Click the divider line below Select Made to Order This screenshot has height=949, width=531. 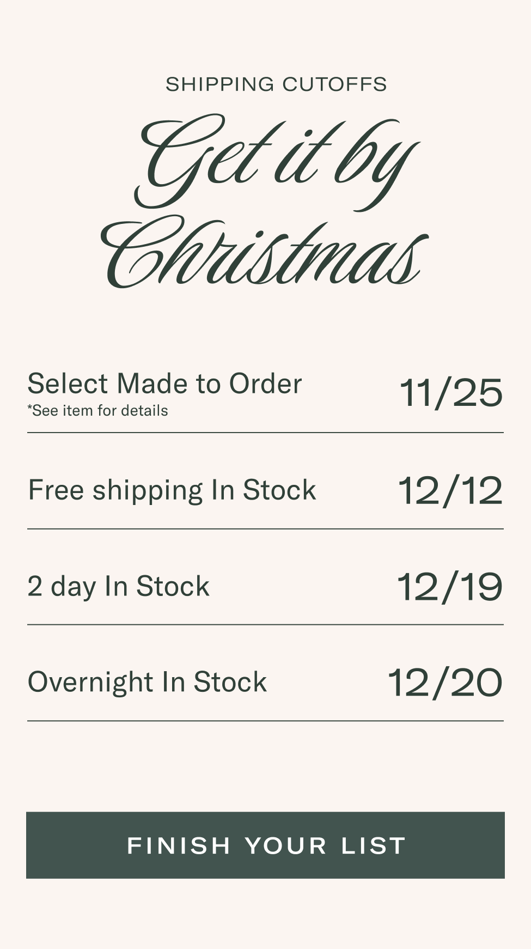tap(265, 433)
